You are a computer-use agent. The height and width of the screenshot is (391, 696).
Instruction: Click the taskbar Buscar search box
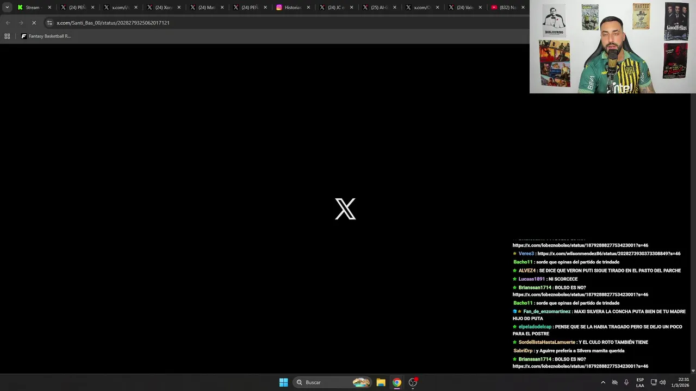(333, 382)
